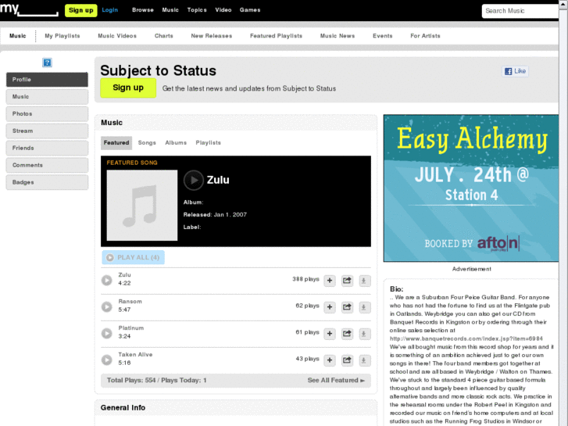Open New Releases
The height and width of the screenshot is (426, 568).
pos(212,36)
